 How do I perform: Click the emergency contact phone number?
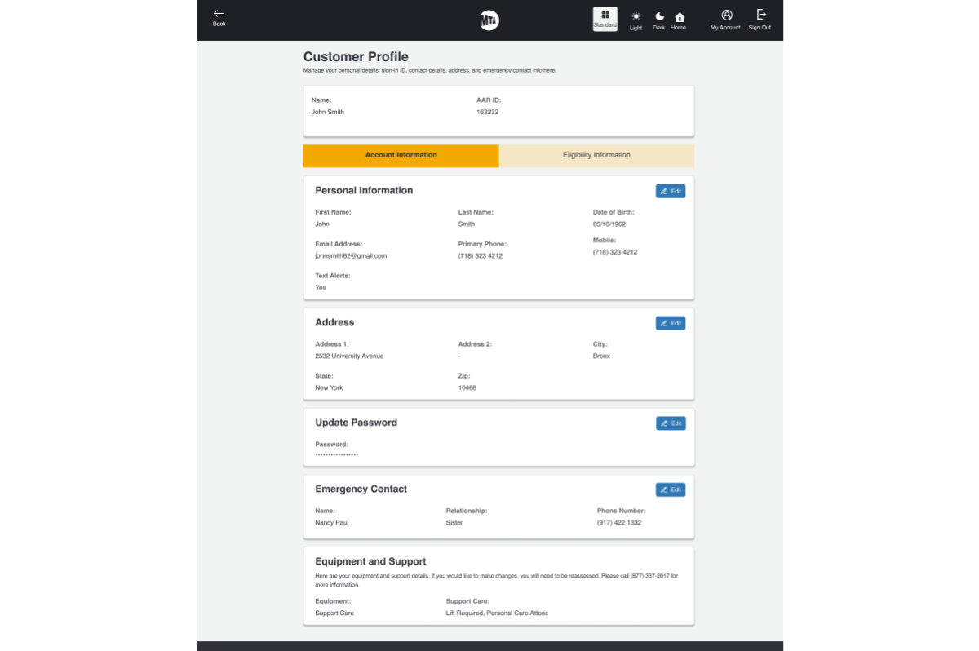[x=618, y=522]
